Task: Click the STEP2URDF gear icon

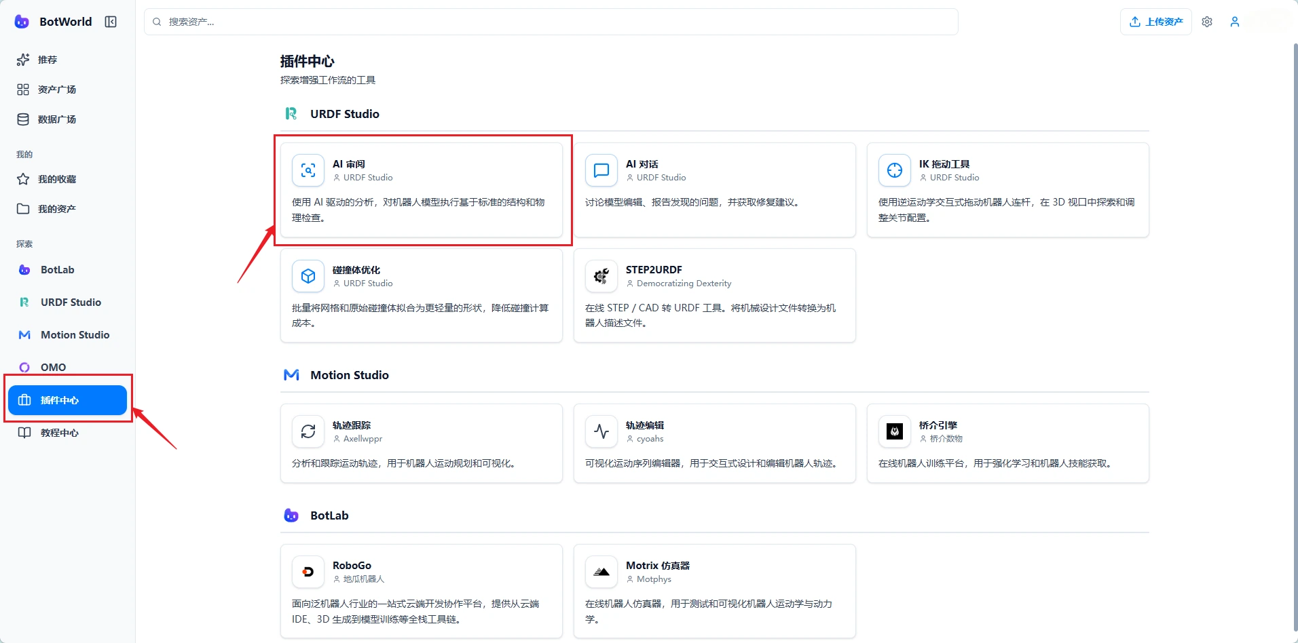Action: pyautogui.click(x=601, y=276)
